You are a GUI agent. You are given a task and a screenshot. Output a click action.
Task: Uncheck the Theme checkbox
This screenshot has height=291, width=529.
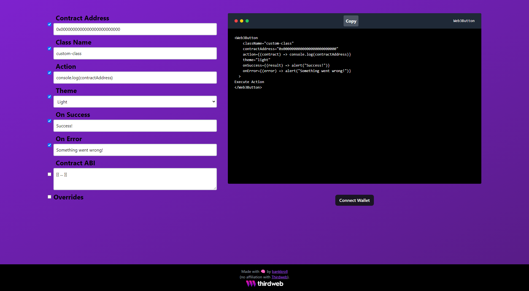[x=49, y=97]
